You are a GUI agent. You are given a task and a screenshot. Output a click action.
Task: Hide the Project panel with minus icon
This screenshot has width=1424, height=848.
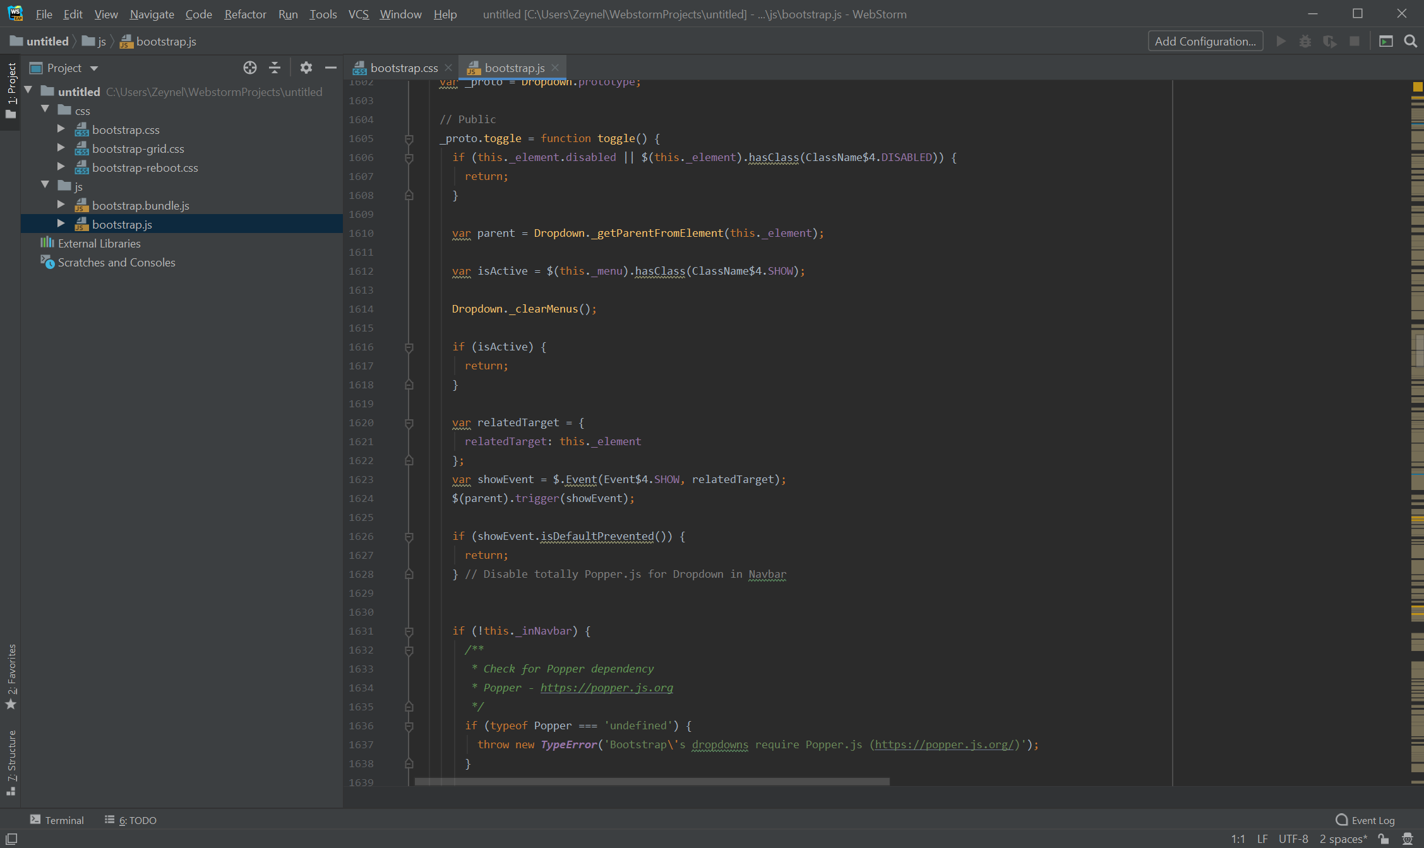click(331, 68)
